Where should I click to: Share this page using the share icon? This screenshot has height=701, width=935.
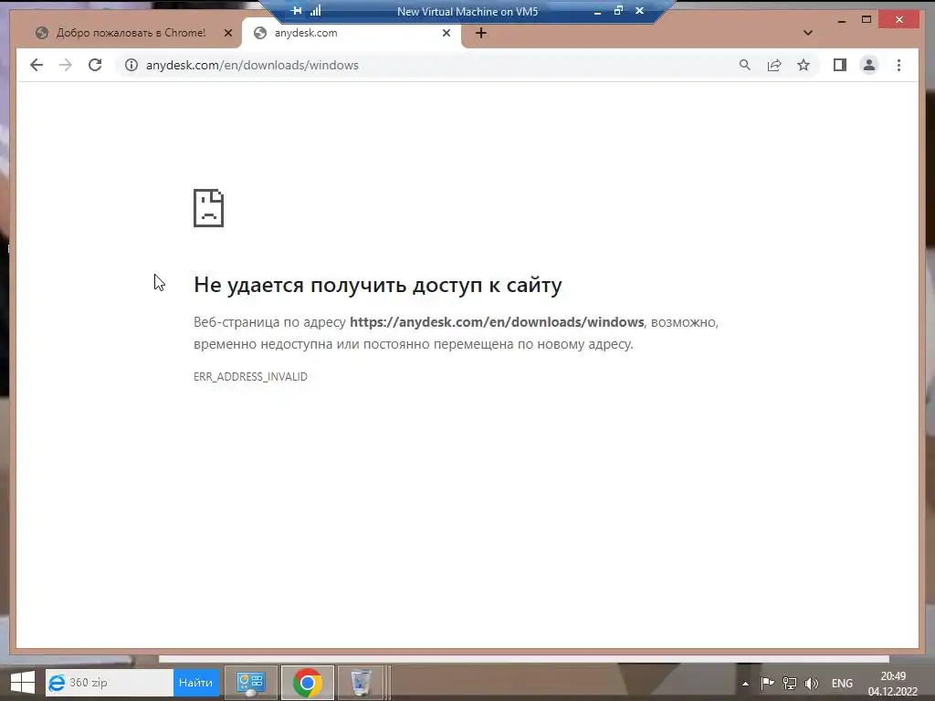pyautogui.click(x=774, y=65)
